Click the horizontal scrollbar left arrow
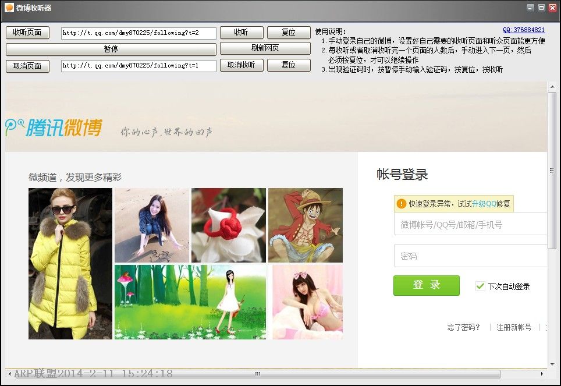This screenshot has height=386, width=561. click(x=10, y=374)
